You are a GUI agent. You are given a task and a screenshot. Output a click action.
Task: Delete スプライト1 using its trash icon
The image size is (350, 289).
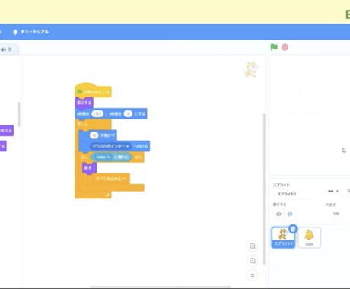pyautogui.click(x=293, y=229)
